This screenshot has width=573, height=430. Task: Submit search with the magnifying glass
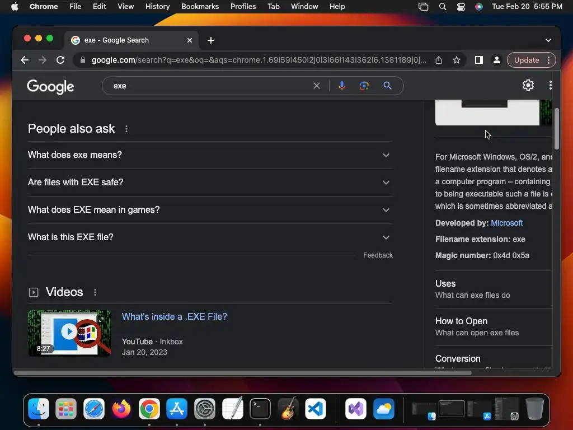tap(387, 86)
